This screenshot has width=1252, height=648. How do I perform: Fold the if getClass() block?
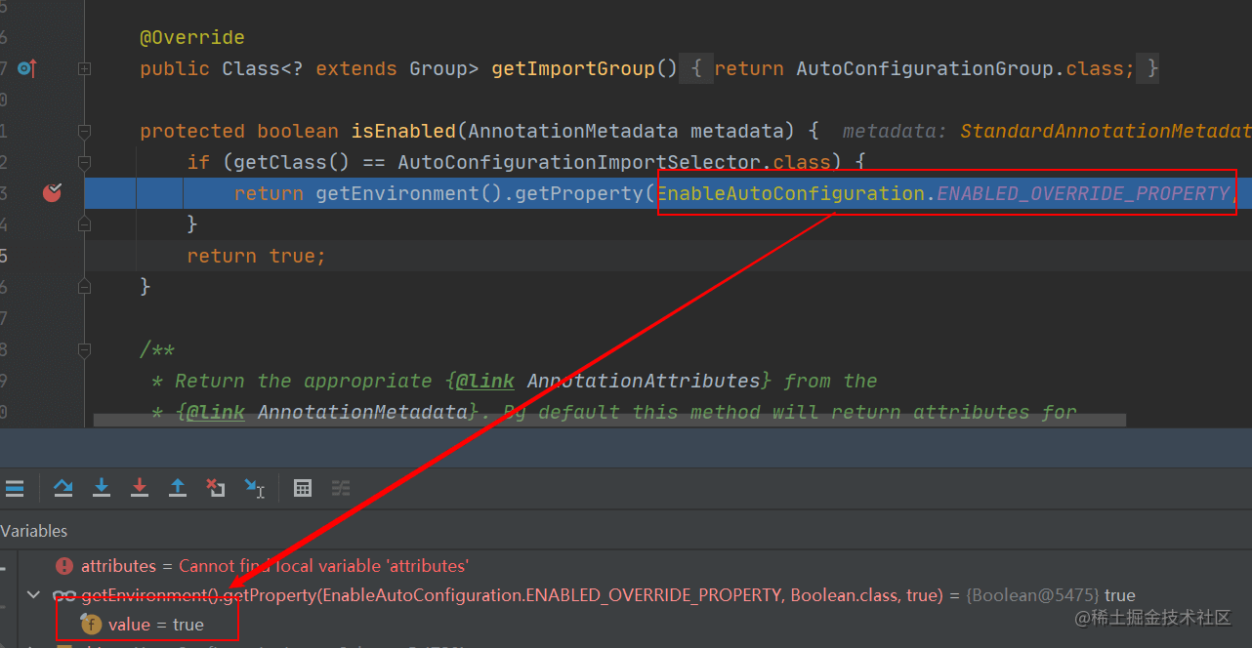(x=85, y=162)
